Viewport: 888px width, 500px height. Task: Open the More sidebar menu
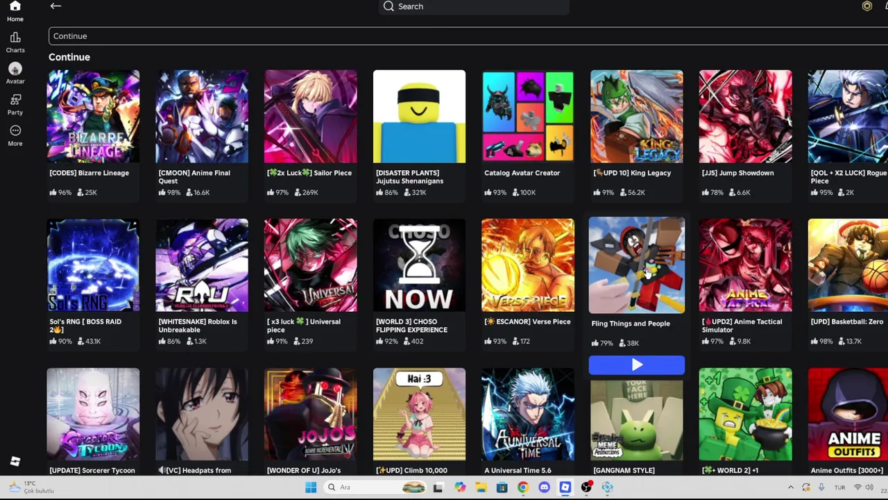tap(15, 135)
